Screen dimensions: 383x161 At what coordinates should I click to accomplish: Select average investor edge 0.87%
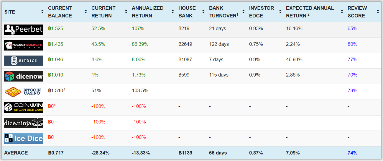(x=256, y=153)
